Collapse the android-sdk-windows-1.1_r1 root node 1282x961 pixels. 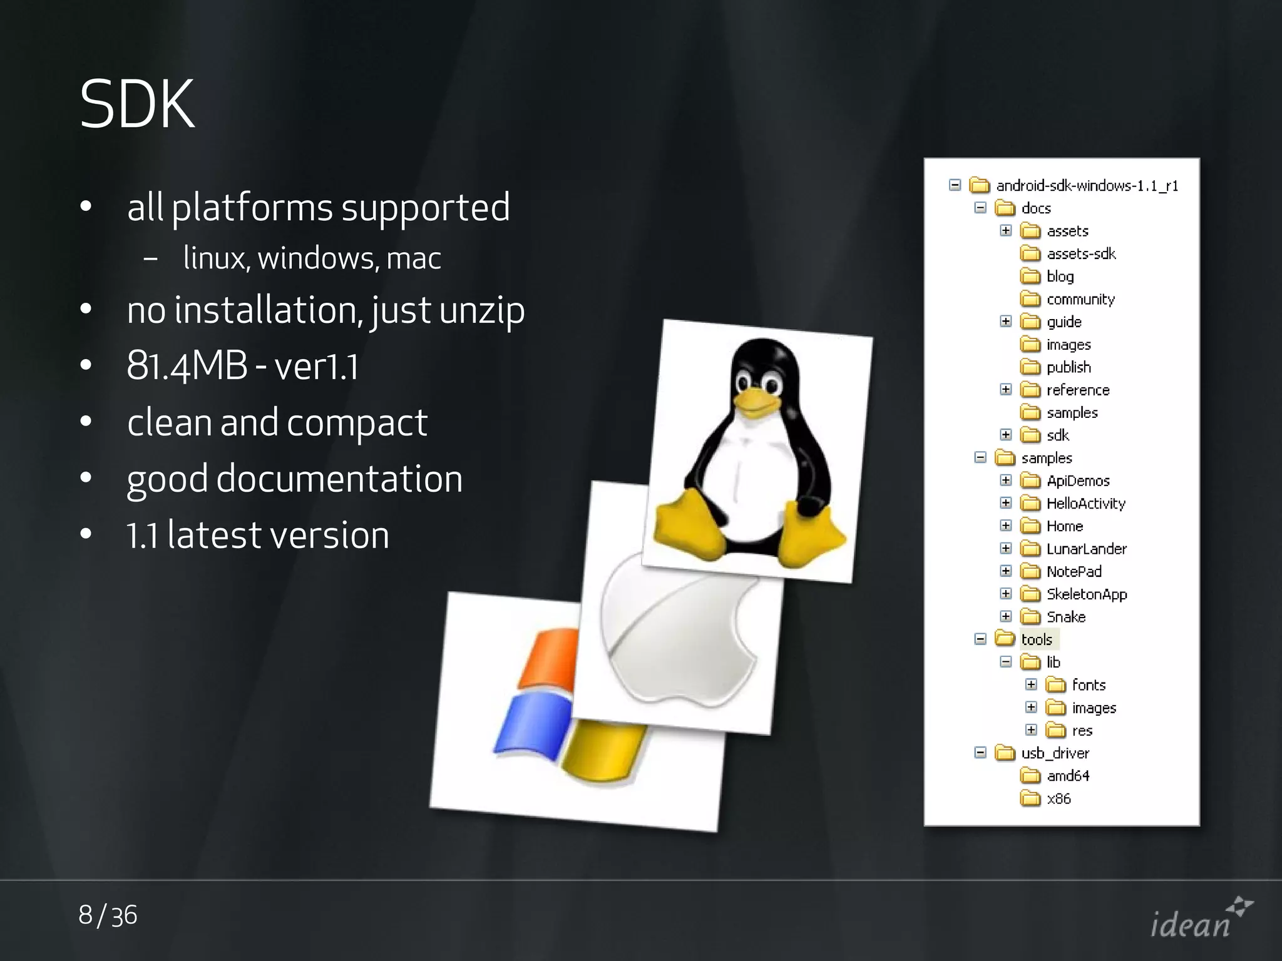coord(955,185)
